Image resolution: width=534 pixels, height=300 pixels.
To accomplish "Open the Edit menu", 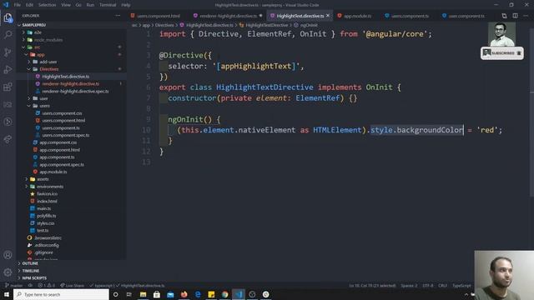I will (x=30, y=5).
